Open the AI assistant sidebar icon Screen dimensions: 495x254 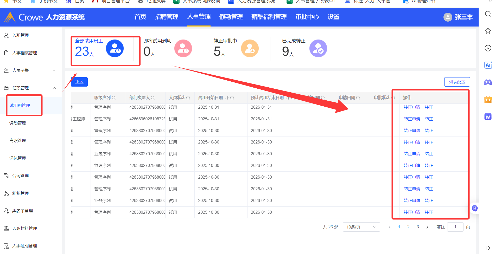tap(488, 65)
